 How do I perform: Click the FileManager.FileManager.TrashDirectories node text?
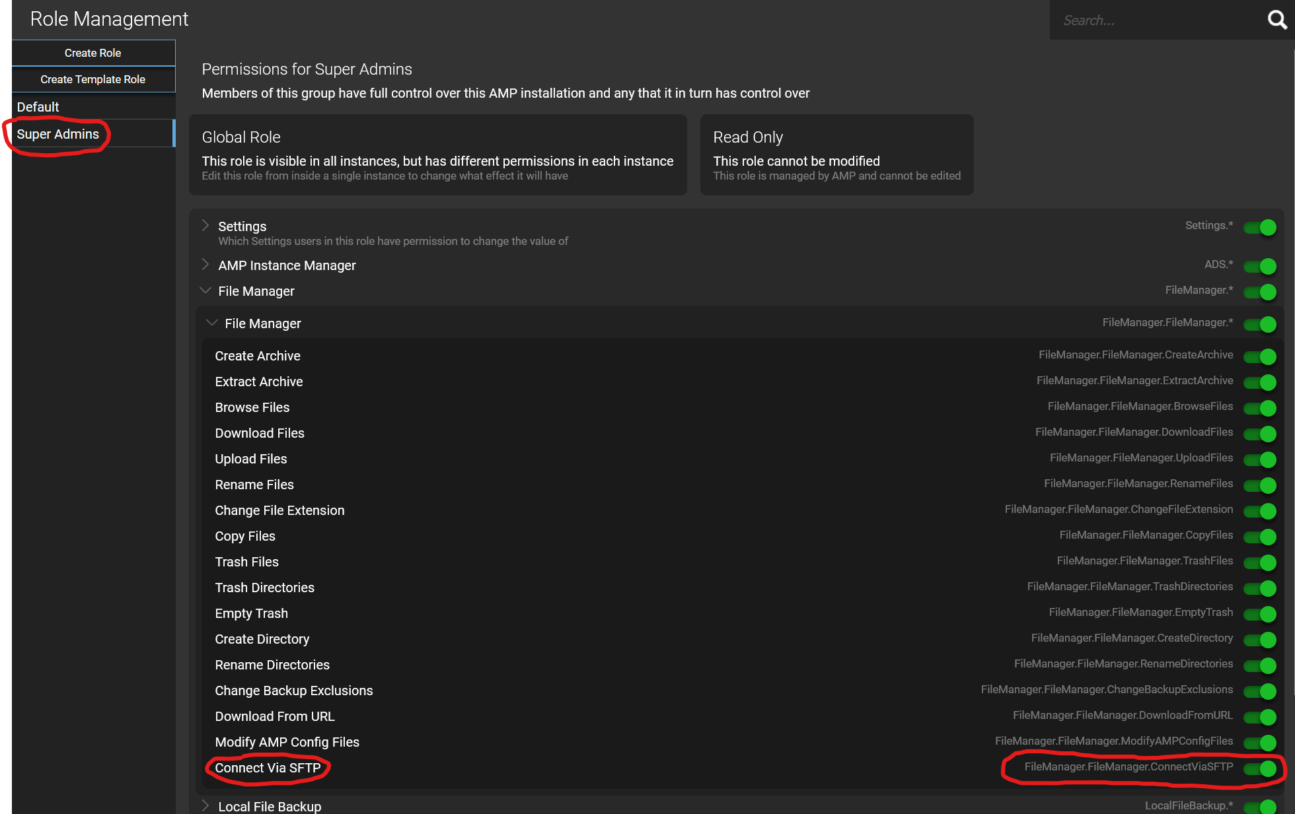tap(1130, 586)
